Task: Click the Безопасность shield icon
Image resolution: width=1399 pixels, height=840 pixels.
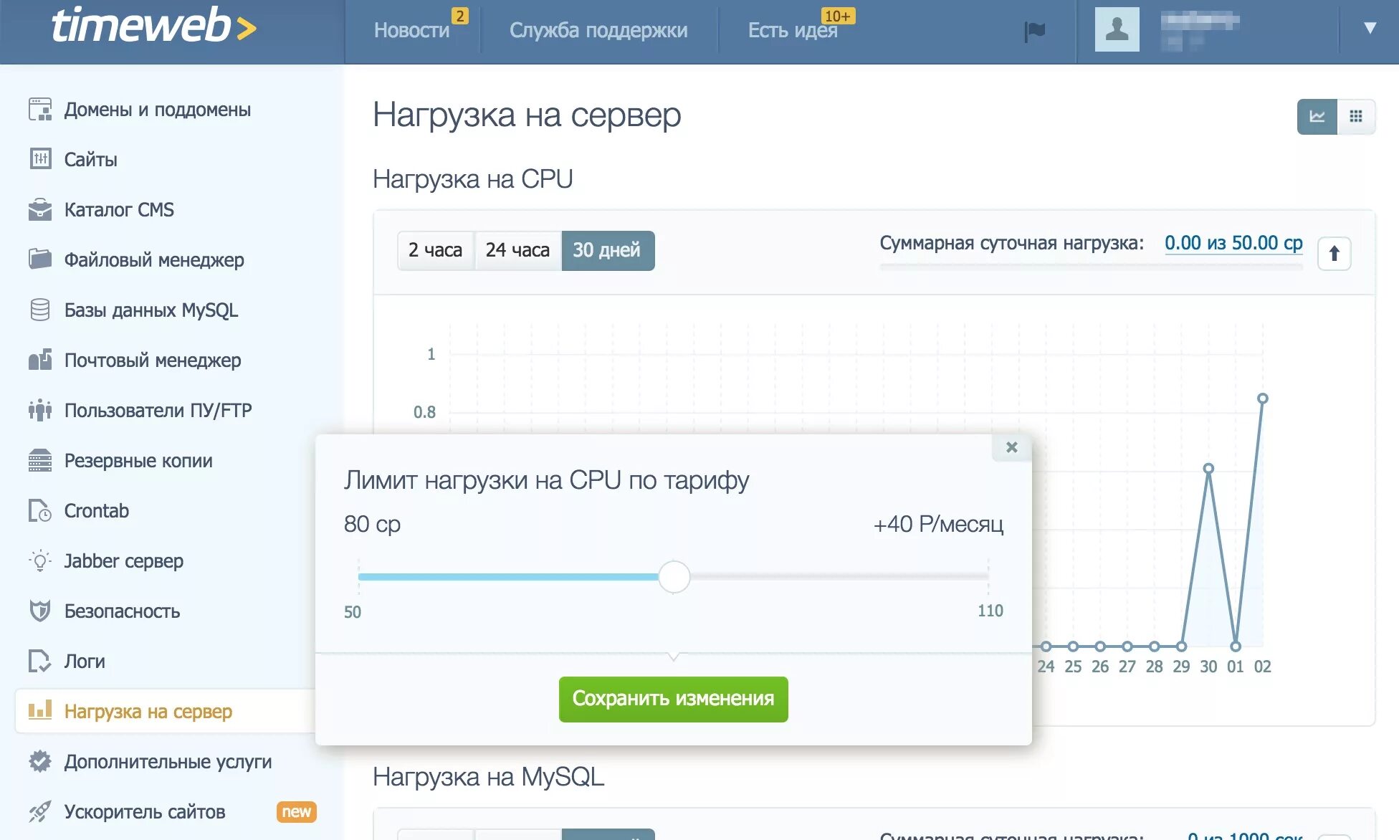Action: point(40,611)
